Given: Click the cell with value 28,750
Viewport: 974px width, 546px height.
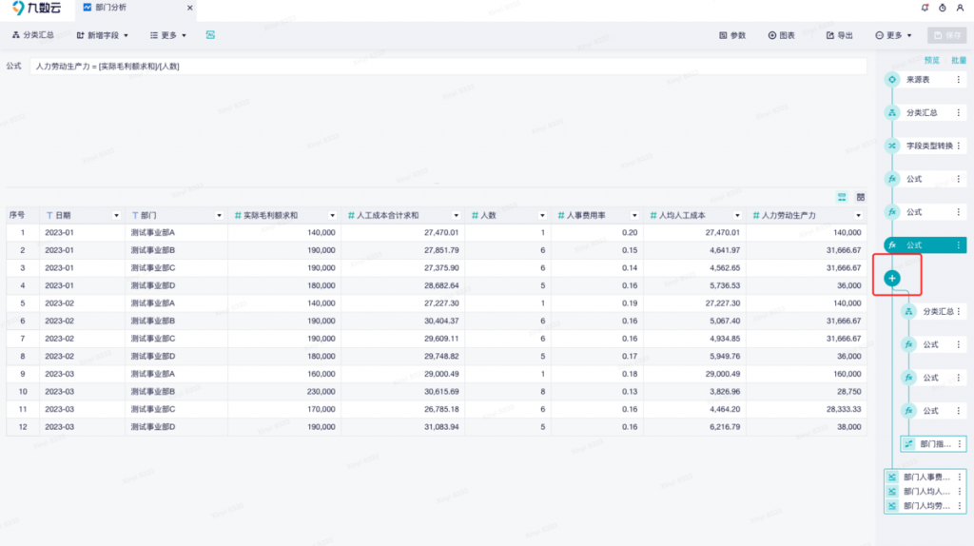Looking at the screenshot, I should pyautogui.click(x=807, y=391).
